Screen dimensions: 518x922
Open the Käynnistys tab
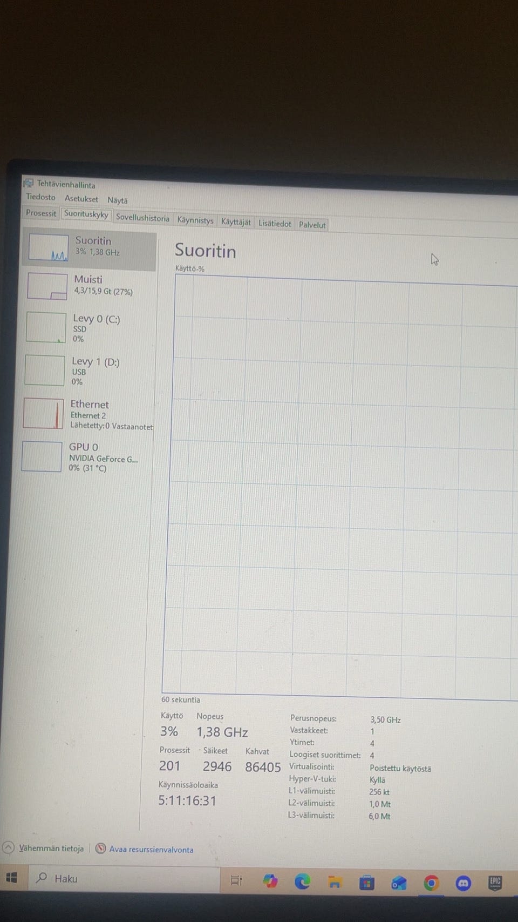click(195, 220)
